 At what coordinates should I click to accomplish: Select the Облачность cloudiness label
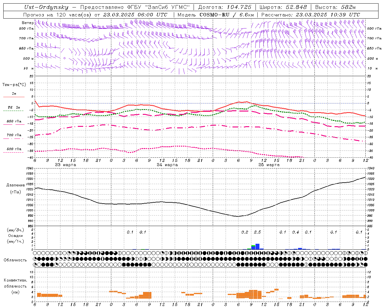coord(15,260)
